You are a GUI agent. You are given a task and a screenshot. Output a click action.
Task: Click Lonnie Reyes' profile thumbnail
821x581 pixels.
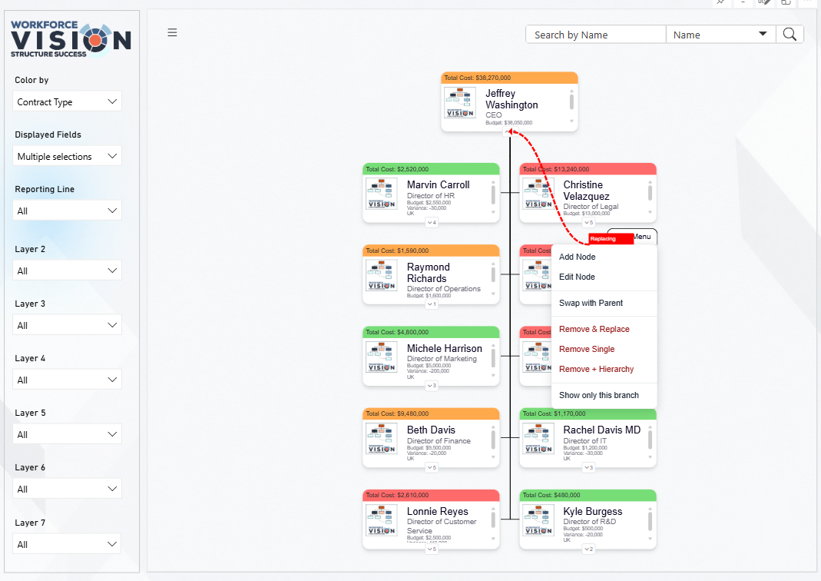[x=382, y=520]
